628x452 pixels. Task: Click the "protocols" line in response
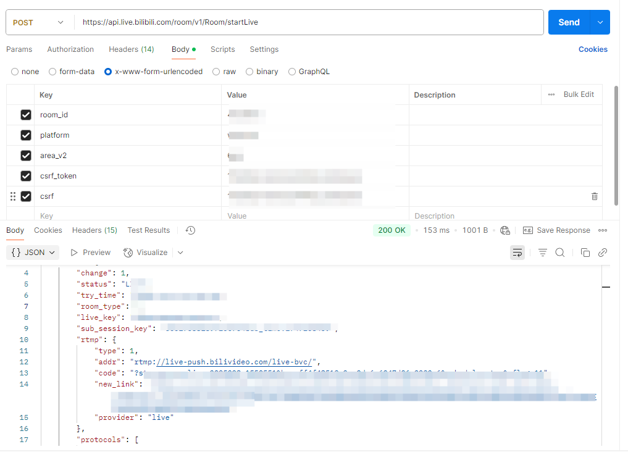tap(107, 440)
